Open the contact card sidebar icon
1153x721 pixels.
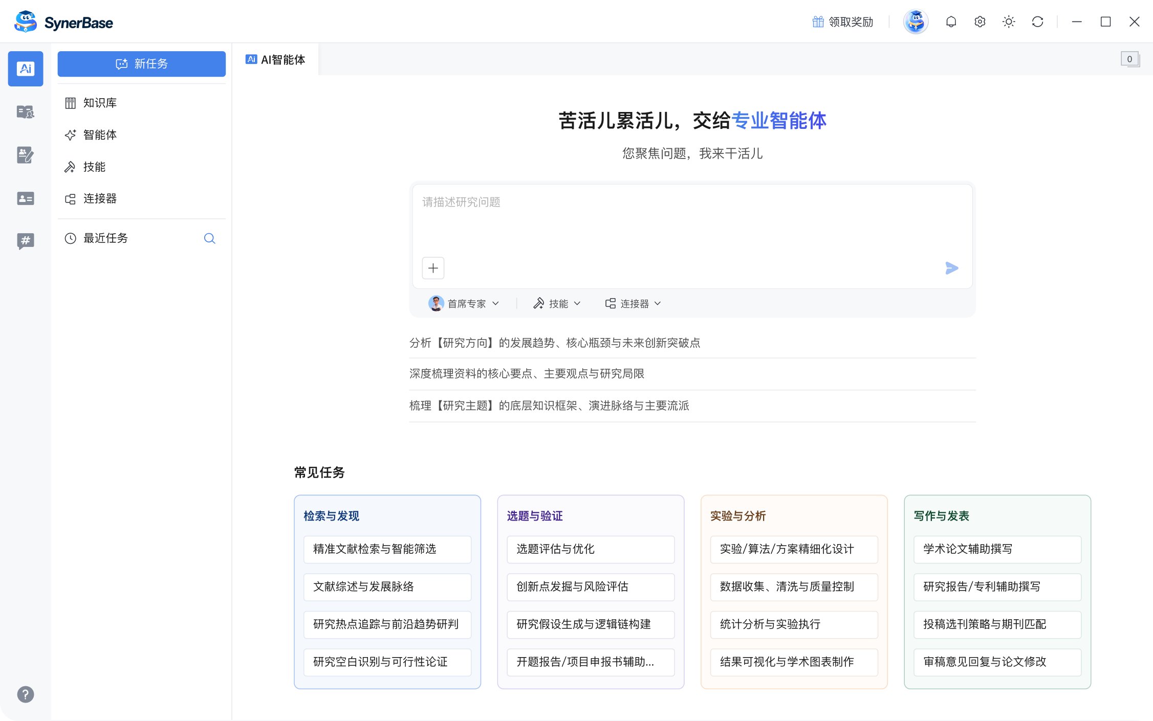click(x=26, y=198)
